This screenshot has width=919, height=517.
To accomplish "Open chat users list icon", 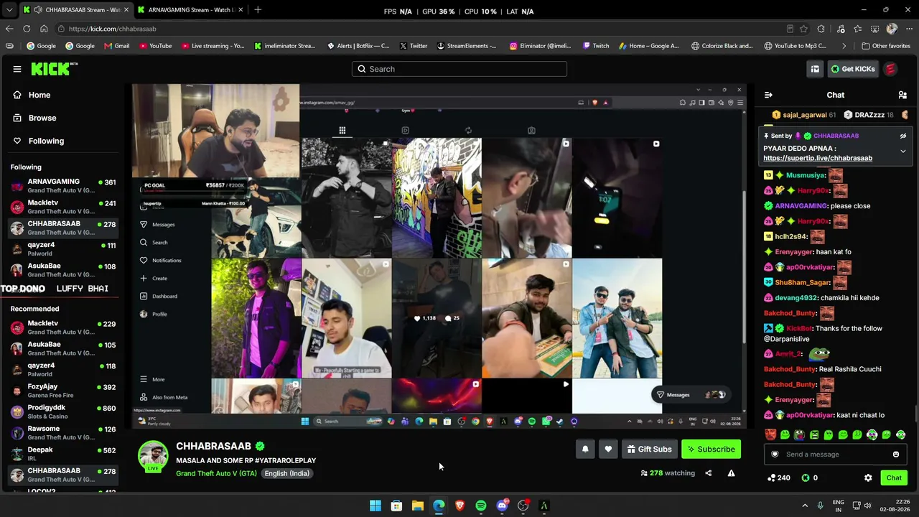I will (902, 95).
